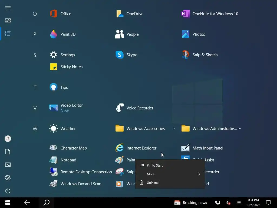
Task: Open the clock showing 7:31 PM
Action: pyautogui.click(x=253, y=203)
